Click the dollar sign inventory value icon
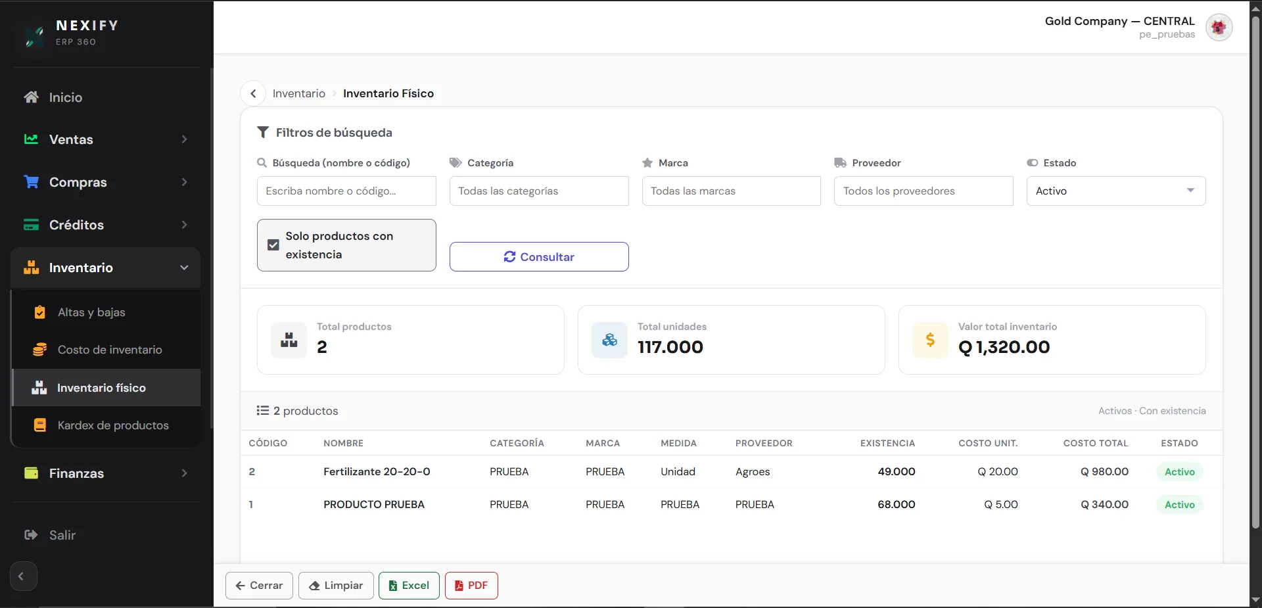 (x=930, y=340)
